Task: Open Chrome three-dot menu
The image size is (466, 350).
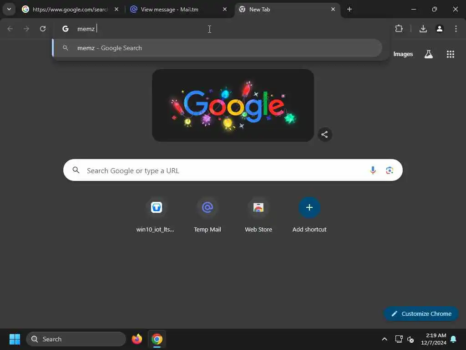Action: (456, 29)
